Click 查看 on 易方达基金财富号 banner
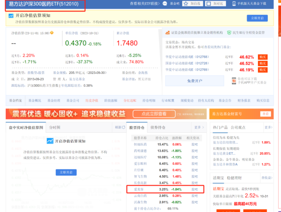281x212 pixels. pyautogui.click(x=266, y=114)
